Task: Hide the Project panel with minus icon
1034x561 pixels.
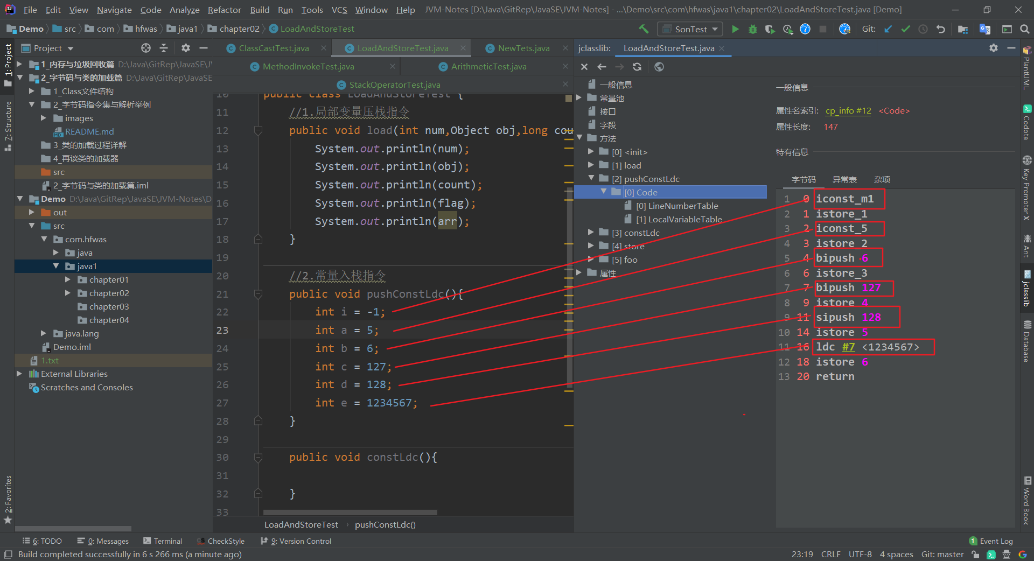Action: [x=204, y=48]
